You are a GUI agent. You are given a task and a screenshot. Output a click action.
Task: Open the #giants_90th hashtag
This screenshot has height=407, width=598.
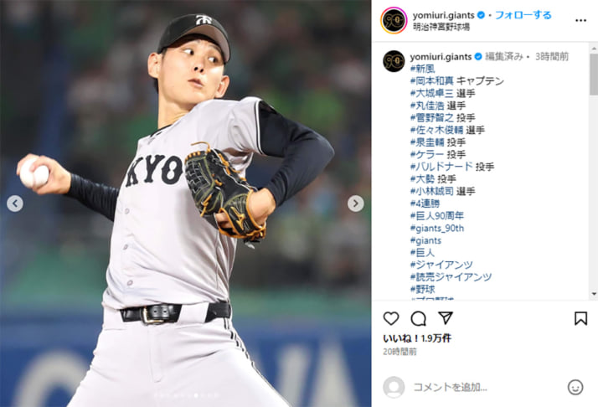point(437,228)
